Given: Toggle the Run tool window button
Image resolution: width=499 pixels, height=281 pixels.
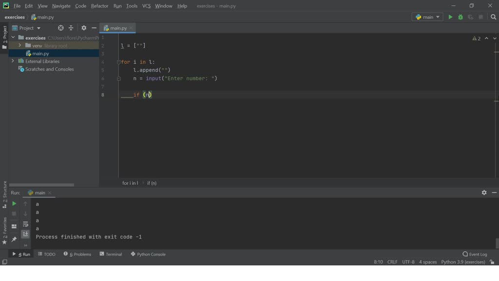Looking at the screenshot, I should (21, 254).
